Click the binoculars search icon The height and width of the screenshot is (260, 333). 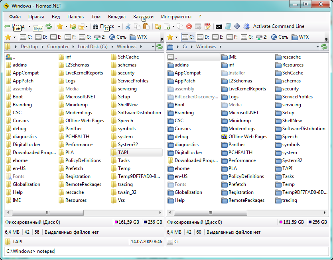[96, 26]
